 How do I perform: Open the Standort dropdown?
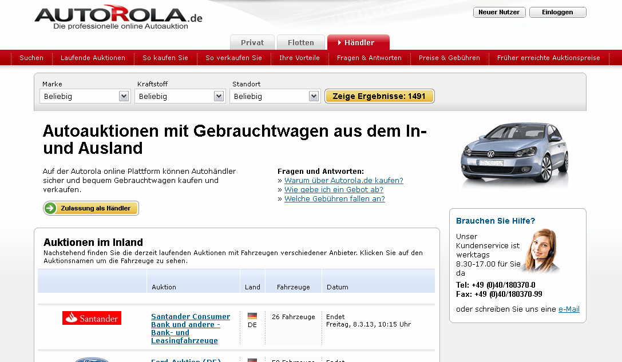[275, 96]
